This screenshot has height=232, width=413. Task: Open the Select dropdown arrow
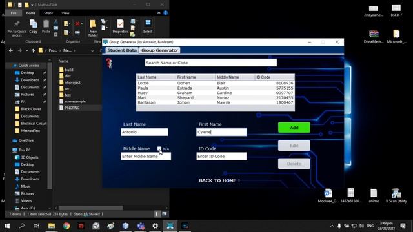coord(148,35)
